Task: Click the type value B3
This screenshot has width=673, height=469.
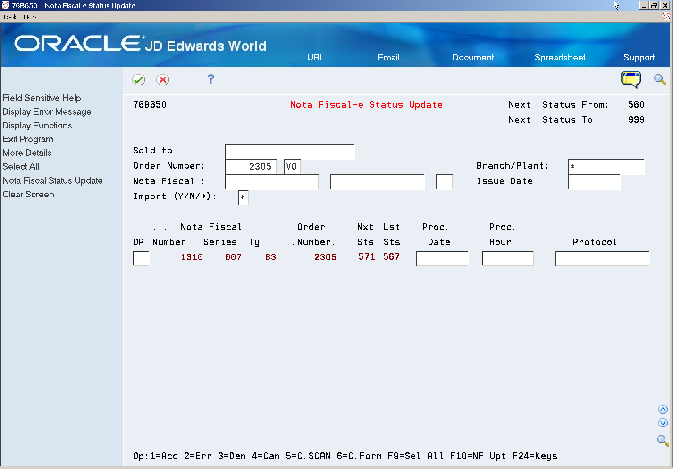Action: [270, 257]
